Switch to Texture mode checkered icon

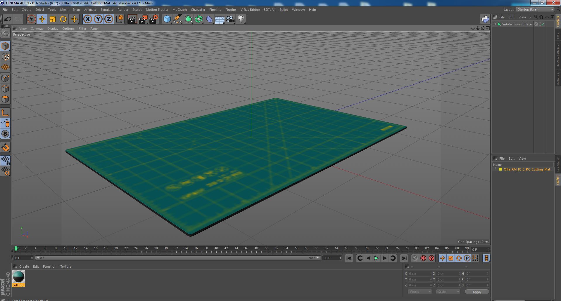(5, 57)
